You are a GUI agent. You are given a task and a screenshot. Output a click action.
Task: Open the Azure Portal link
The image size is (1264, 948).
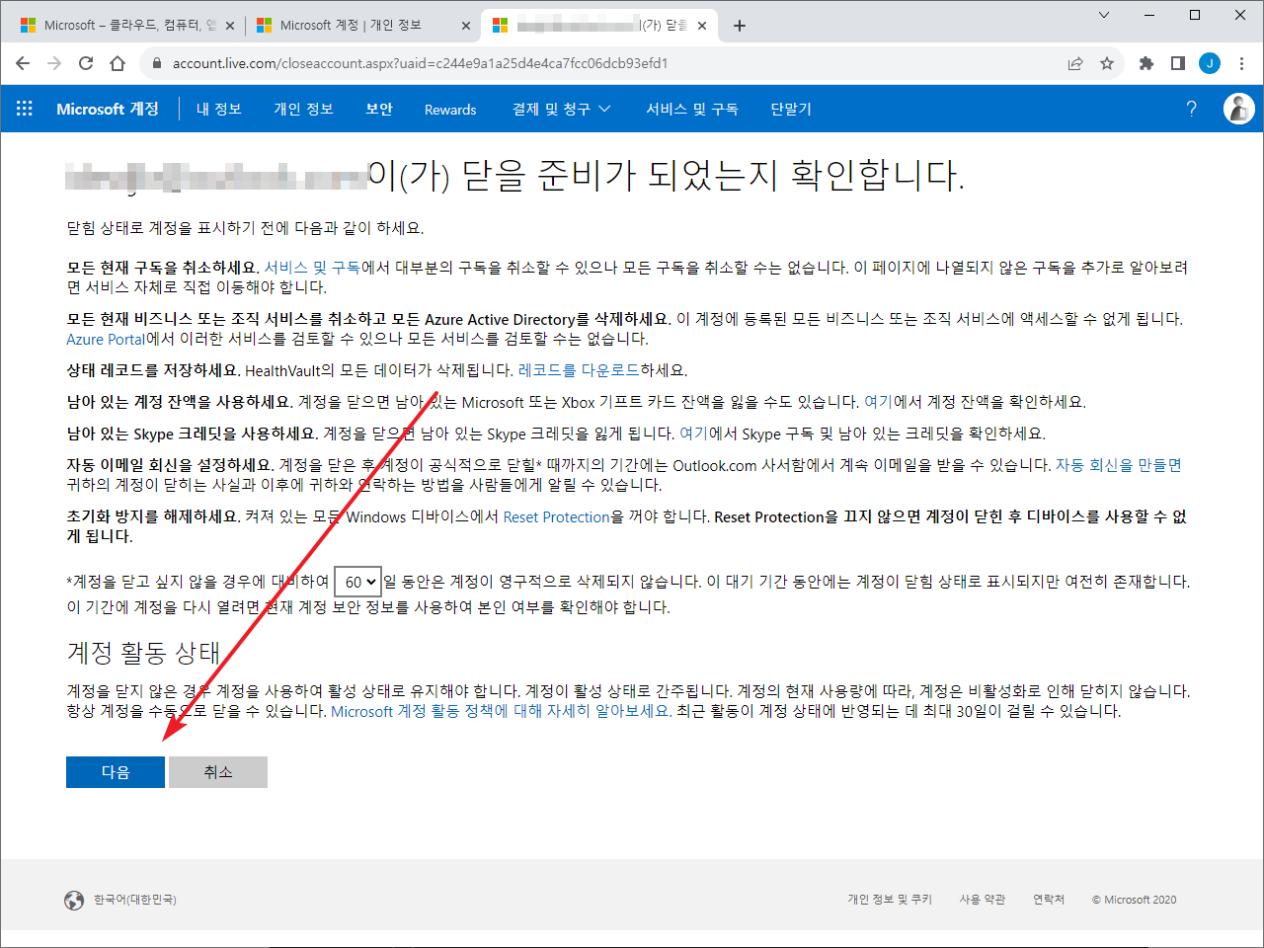click(x=106, y=339)
